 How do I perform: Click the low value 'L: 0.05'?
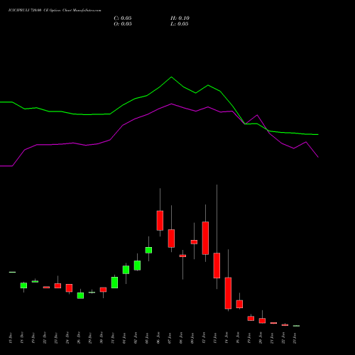coord(180,24)
